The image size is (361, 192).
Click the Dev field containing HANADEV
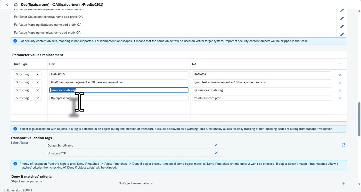pos(119,74)
